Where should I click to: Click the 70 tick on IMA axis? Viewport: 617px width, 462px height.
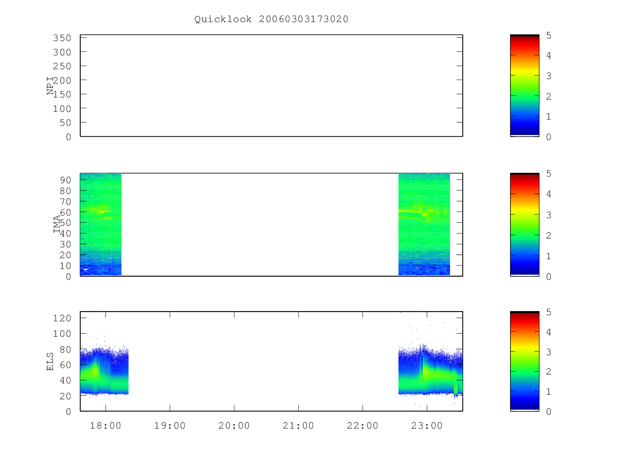pyautogui.click(x=65, y=201)
